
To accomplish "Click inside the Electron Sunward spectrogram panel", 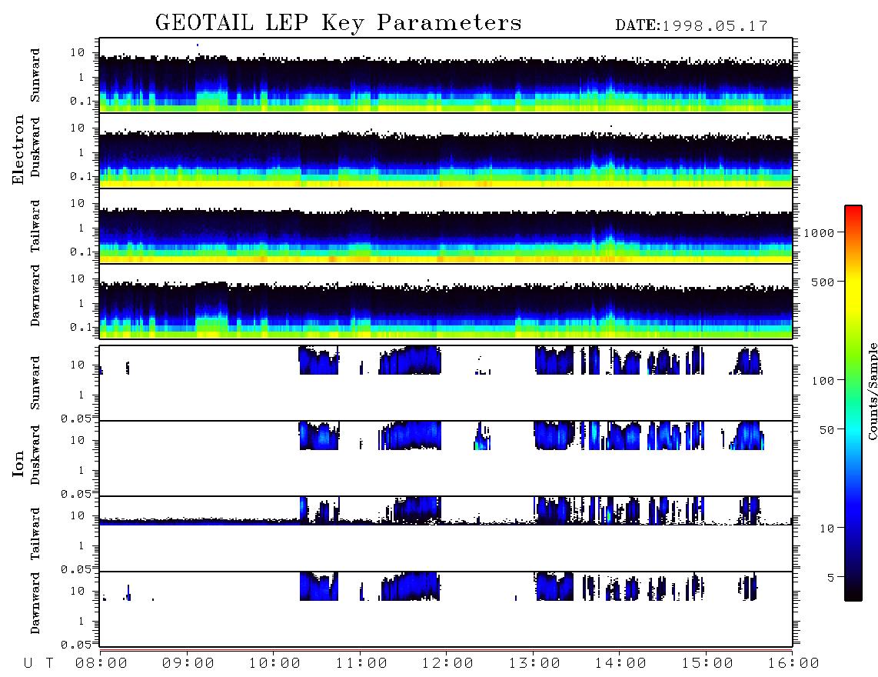I will [446, 75].
